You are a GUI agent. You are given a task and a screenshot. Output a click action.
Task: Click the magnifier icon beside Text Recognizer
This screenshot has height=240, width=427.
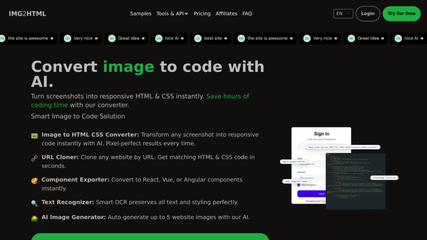point(34,203)
